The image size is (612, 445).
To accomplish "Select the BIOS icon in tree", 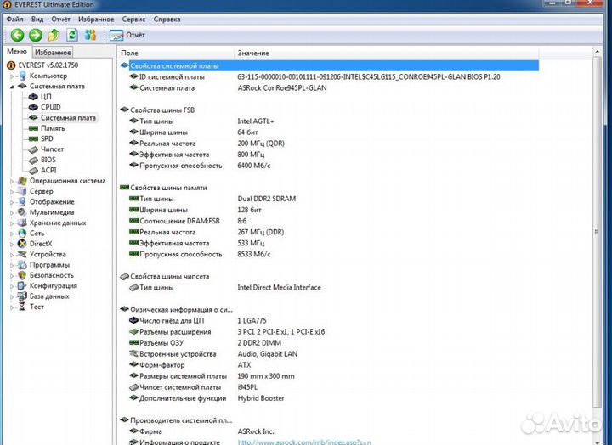I will [x=33, y=160].
